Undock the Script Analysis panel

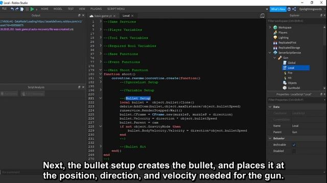[x=79, y=87]
